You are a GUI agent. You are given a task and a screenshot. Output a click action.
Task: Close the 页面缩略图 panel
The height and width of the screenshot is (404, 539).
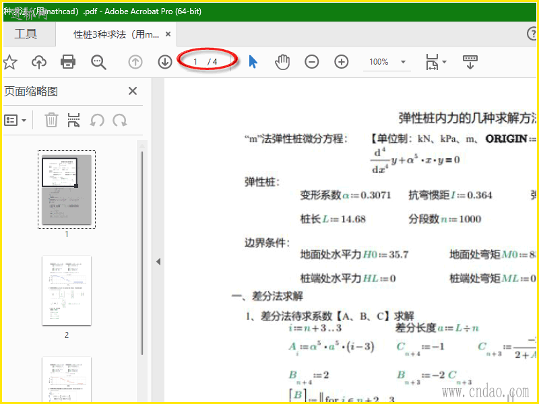click(133, 91)
